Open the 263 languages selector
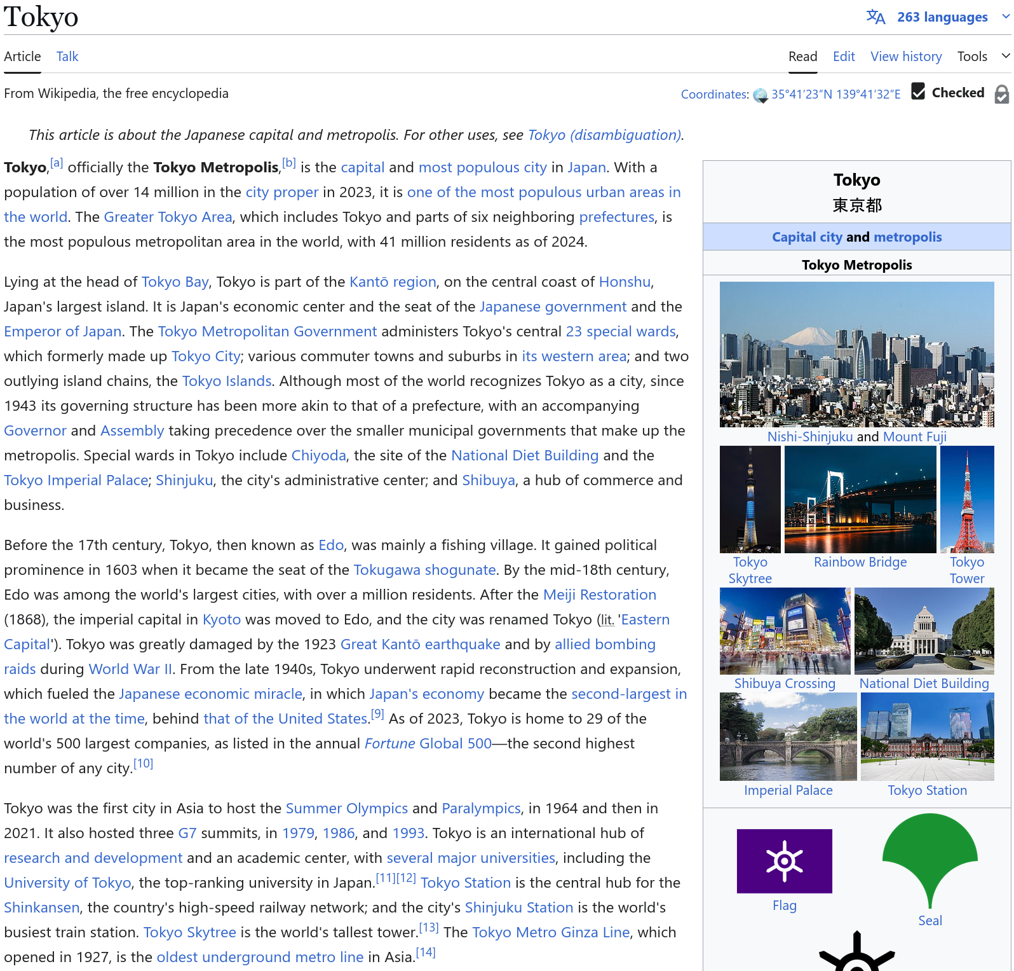This screenshot has height=971, width=1014. pos(942,17)
